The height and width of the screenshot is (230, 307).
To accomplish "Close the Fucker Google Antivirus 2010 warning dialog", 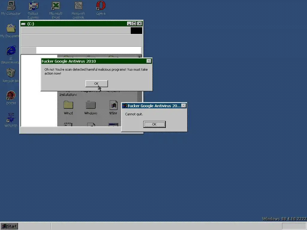I will pyautogui.click(x=149, y=61).
